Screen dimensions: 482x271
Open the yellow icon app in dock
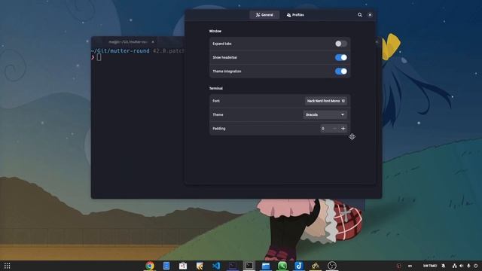316,266
